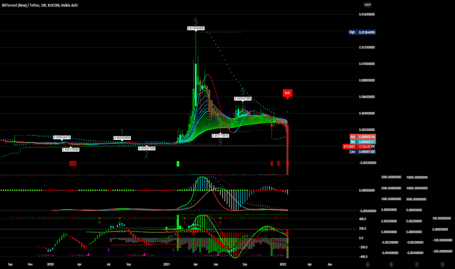This screenshot has height=269, width=455.
Task: Click the Jul label on the time axis
Action: click(108, 264)
